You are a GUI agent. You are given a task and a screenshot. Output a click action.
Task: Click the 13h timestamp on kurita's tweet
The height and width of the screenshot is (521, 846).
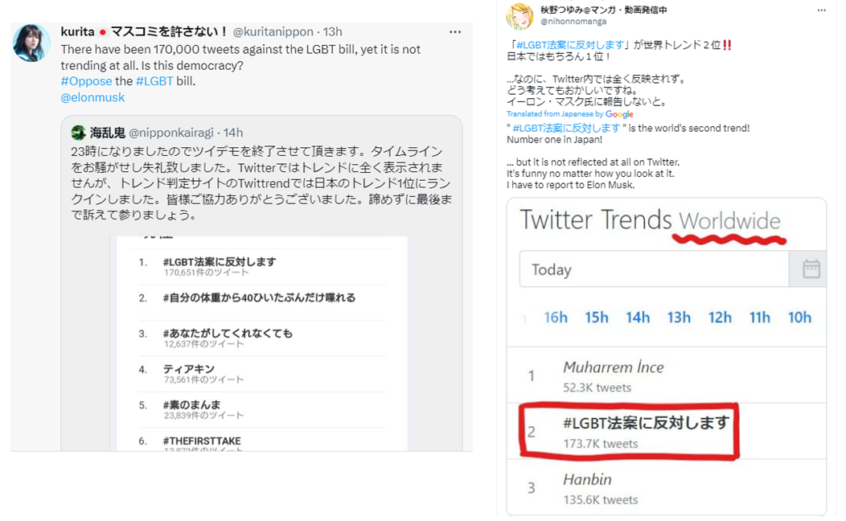[333, 32]
